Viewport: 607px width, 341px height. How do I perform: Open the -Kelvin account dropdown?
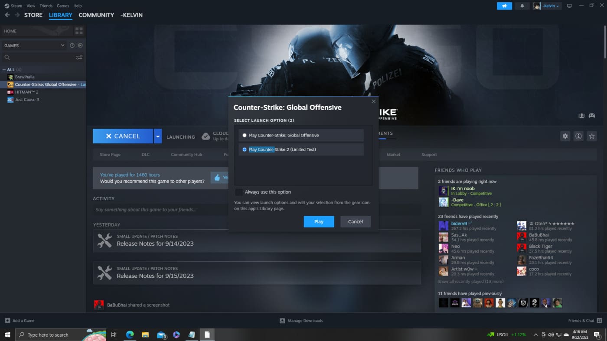click(x=547, y=6)
